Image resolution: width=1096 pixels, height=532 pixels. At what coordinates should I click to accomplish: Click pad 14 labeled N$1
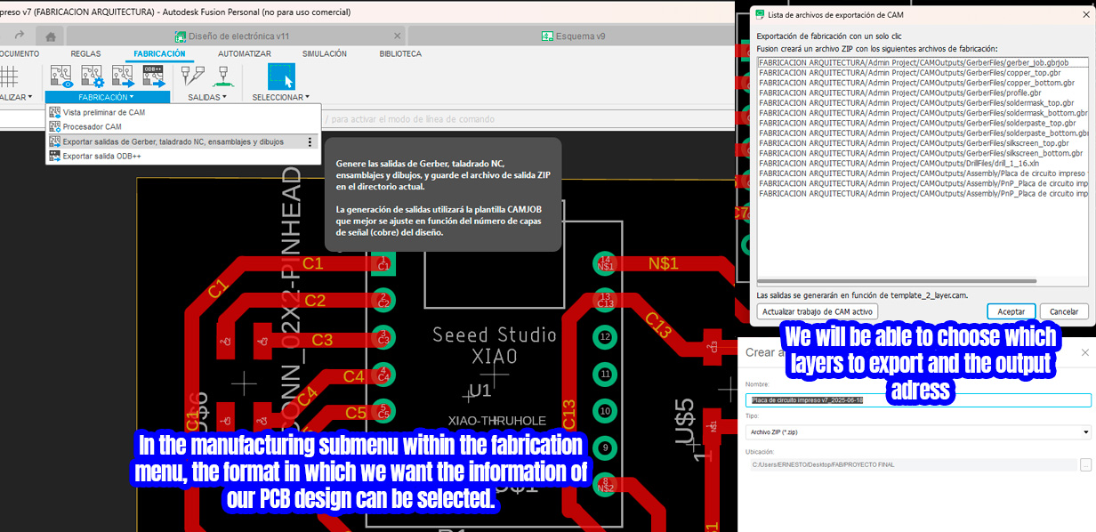606,263
